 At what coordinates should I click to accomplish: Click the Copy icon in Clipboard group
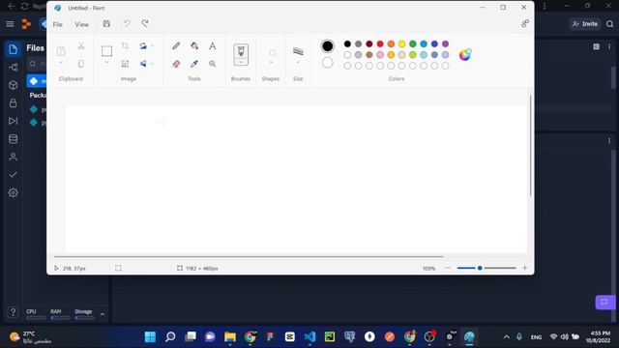coord(81,64)
